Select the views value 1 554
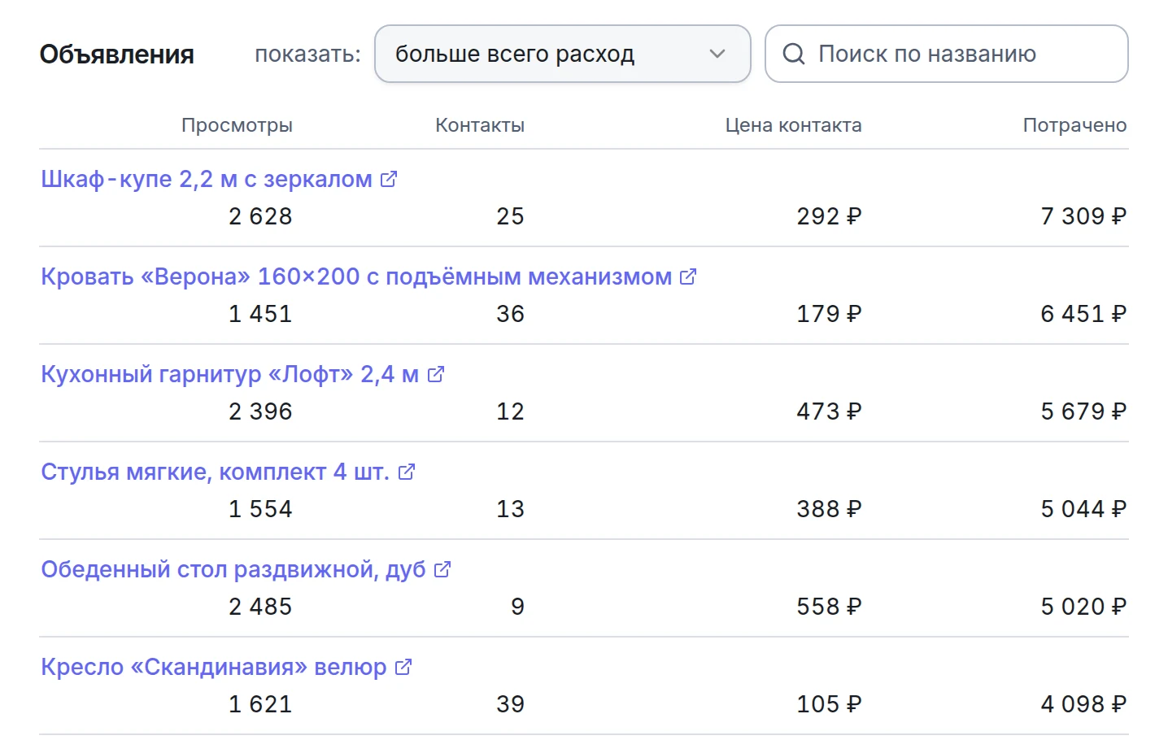This screenshot has width=1168, height=740. [260, 509]
